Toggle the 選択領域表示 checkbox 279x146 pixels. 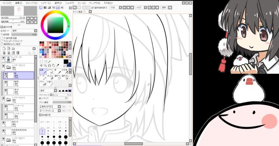[x=92, y=8]
